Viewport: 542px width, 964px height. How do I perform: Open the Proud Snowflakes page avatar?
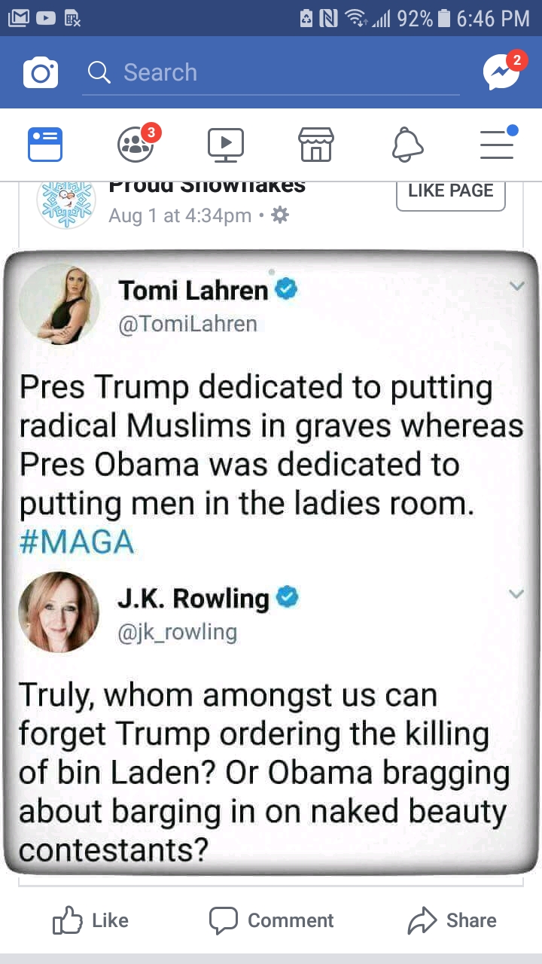[66, 203]
